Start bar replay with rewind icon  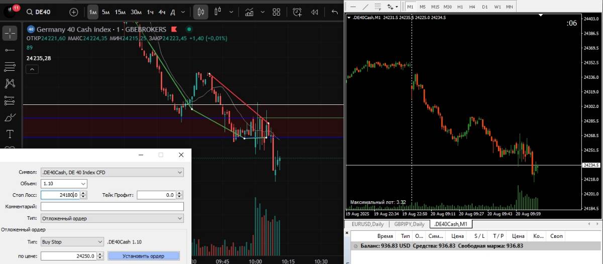pyautogui.click(x=315, y=12)
